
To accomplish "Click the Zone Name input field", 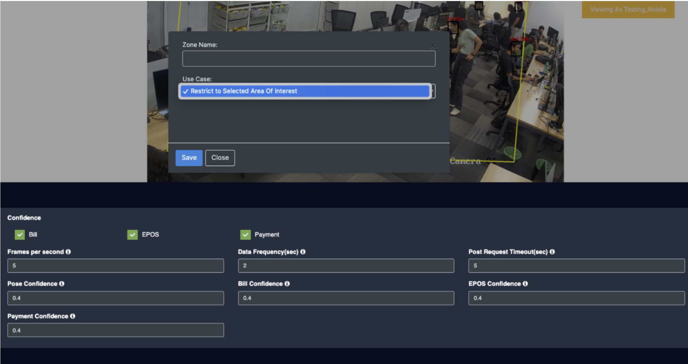I will click(309, 59).
